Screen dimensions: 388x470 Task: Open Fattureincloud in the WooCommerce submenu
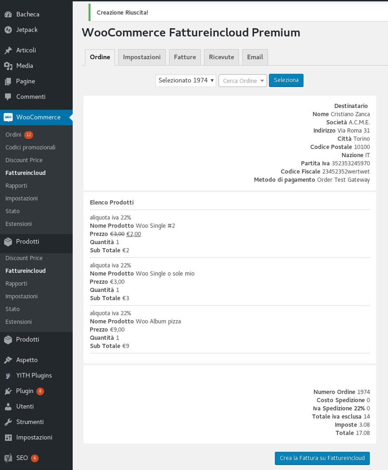pyautogui.click(x=25, y=173)
